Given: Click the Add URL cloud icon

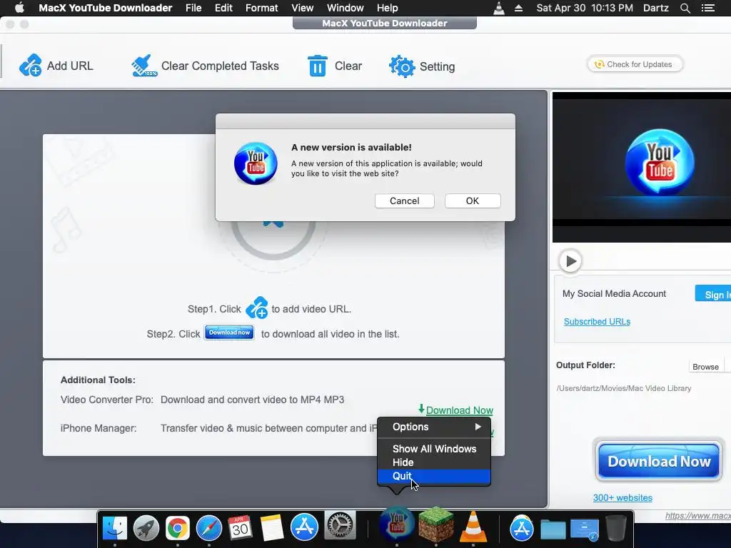Looking at the screenshot, I should coord(30,65).
